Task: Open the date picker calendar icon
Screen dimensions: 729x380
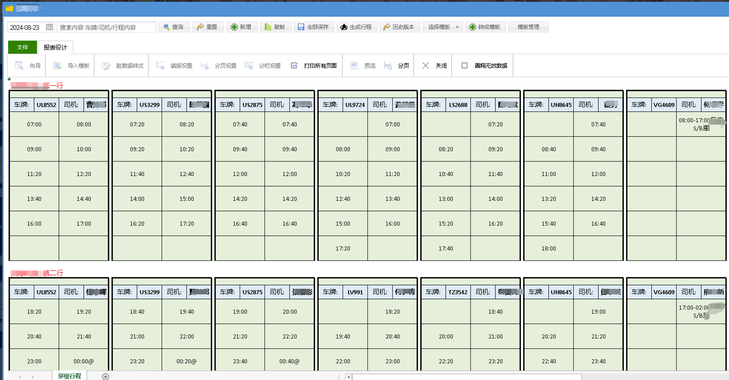Action: click(x=49, y=27)
